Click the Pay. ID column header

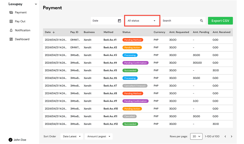pos(74,32)
